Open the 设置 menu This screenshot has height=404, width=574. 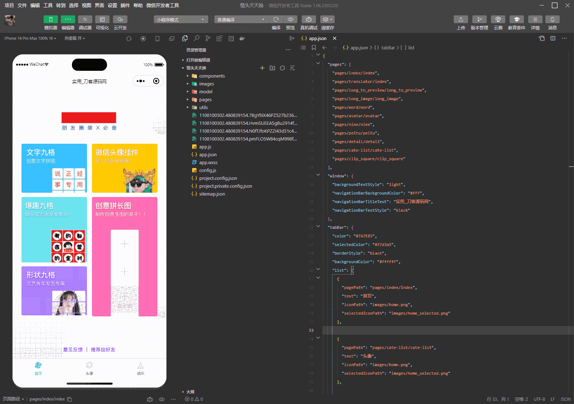point(112,5)
